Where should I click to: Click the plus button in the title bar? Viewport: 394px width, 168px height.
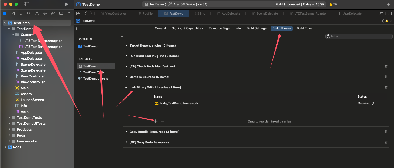pyautogui.click(x=388, y=4)
